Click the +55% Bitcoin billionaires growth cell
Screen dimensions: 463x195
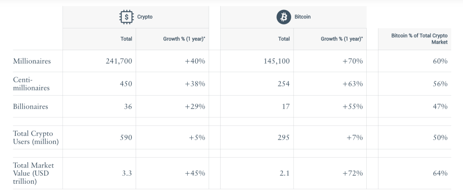353,107
